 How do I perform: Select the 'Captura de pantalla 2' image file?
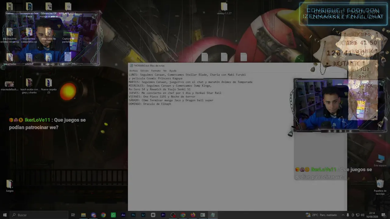point(68,35)
